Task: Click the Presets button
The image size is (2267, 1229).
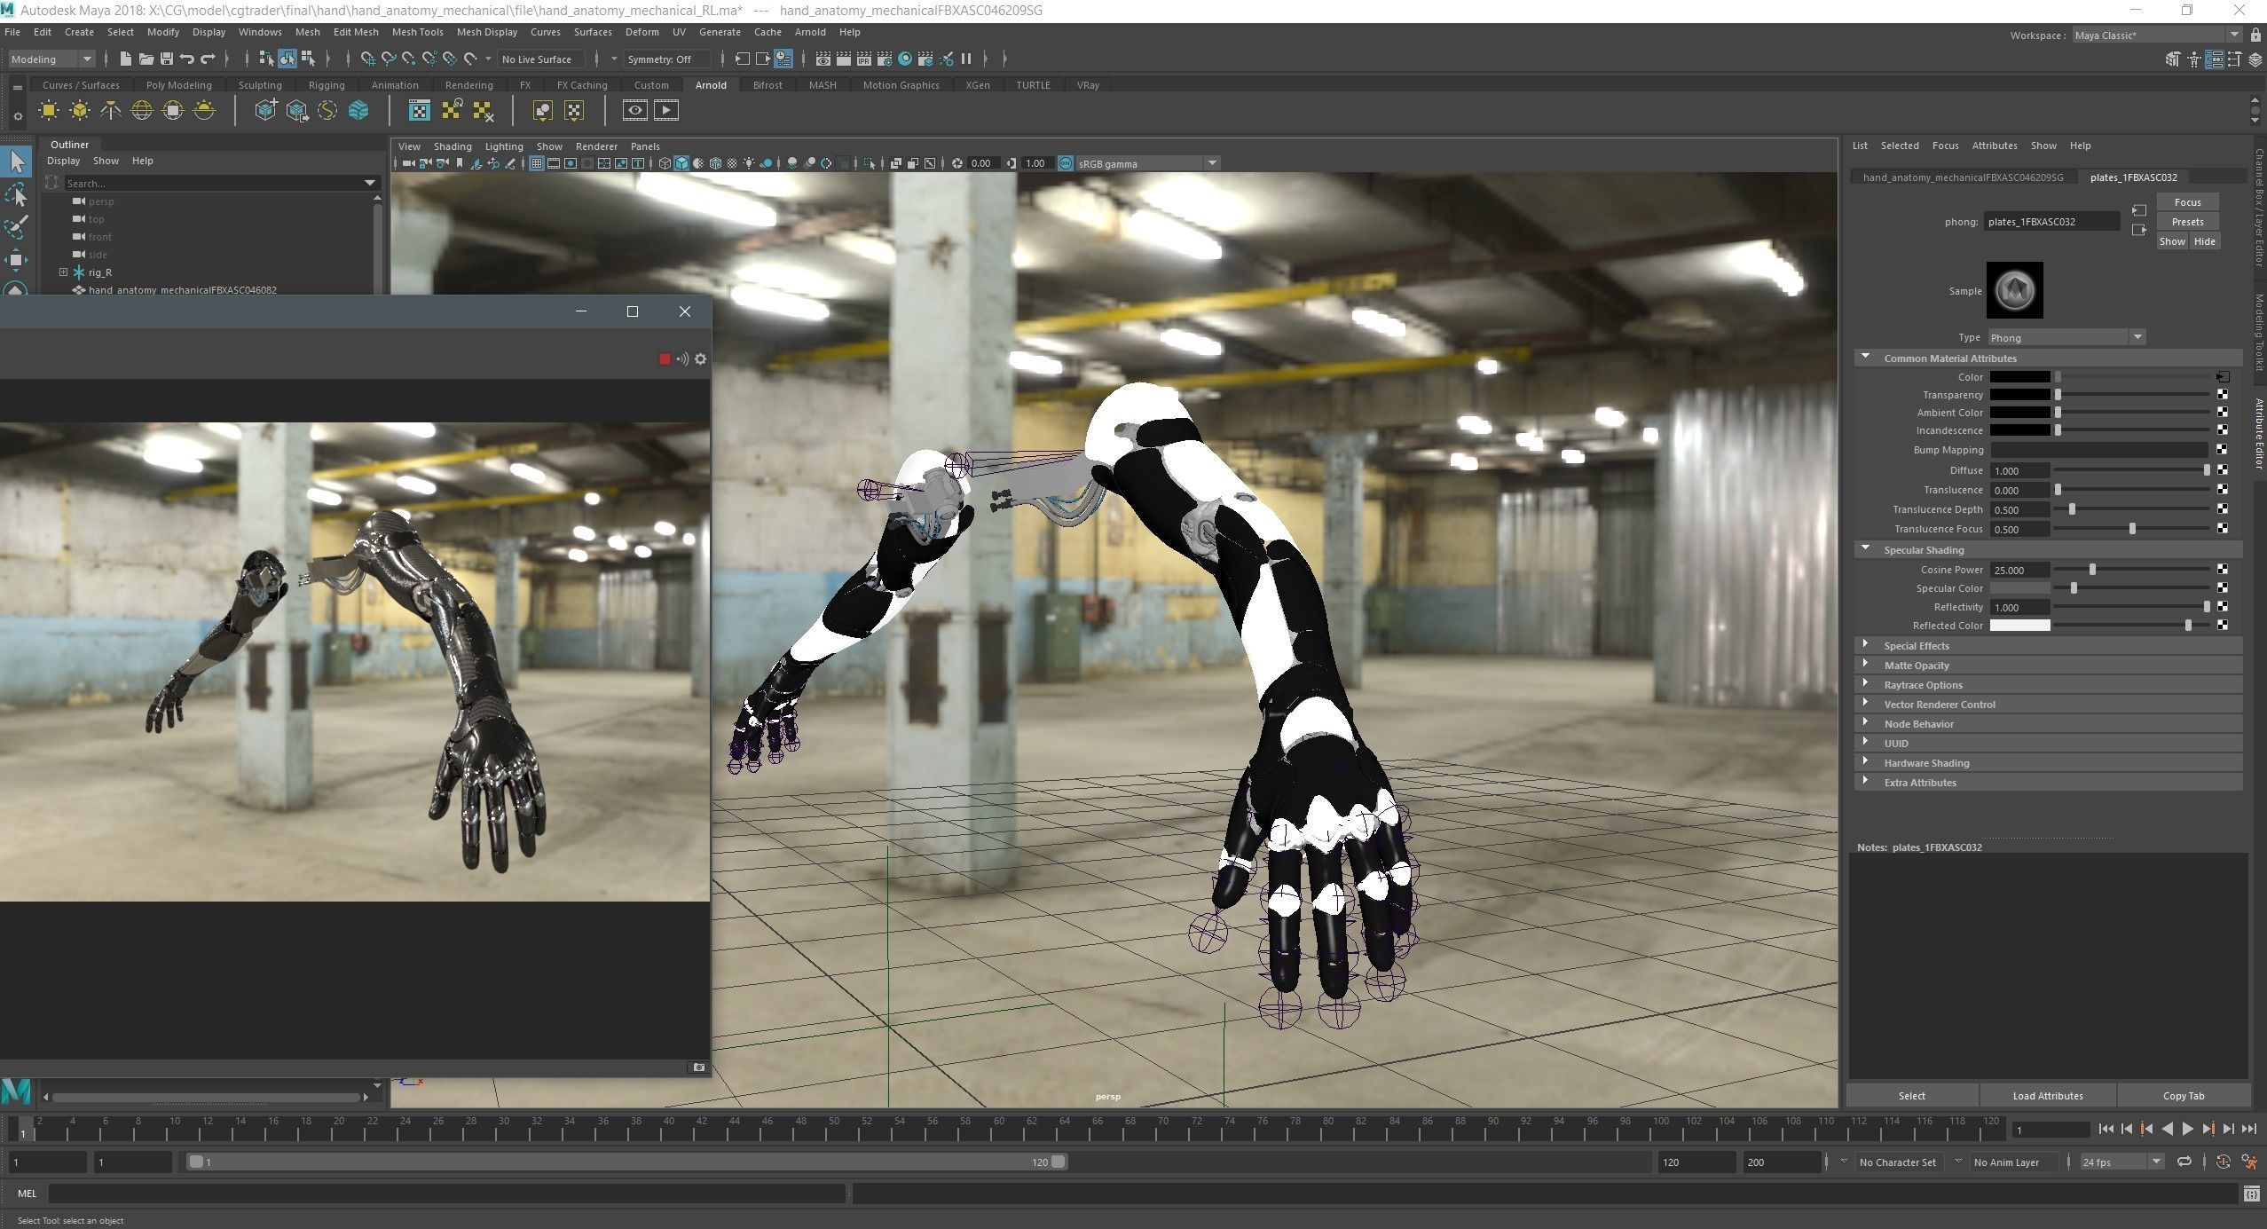Action: point(2187,222)
